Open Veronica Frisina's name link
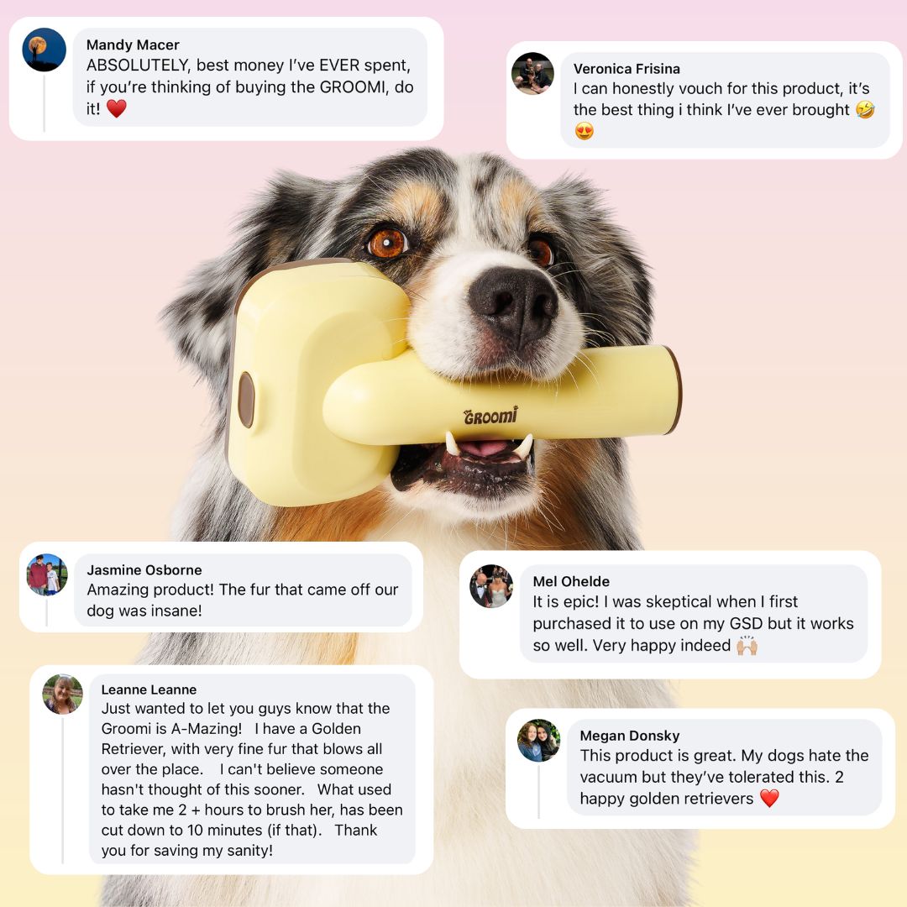The height and width of the screenshot is (907, 907). (627, 69)
